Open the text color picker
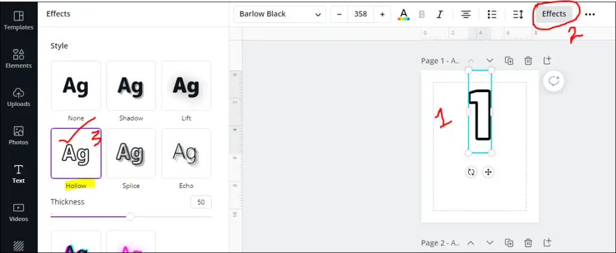The height and width of the screenshot is (253, 616). pos(404,14)
